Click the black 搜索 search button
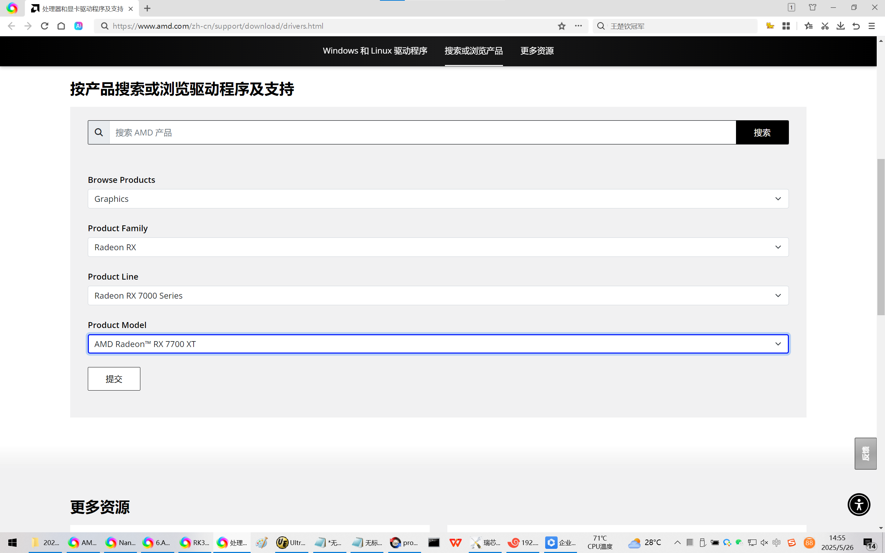 coord(762,132)
